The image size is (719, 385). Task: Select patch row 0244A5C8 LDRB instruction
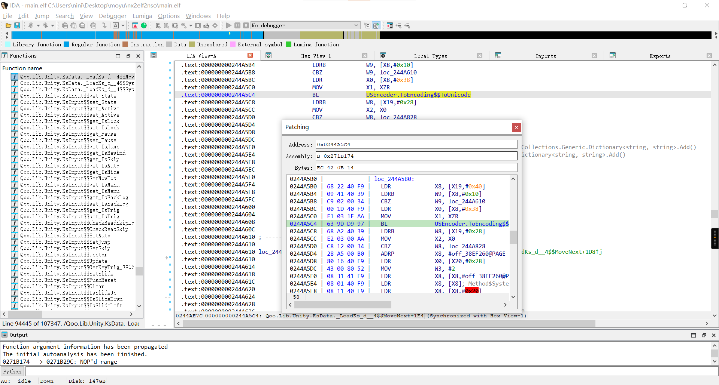click(x=398, y=231)
